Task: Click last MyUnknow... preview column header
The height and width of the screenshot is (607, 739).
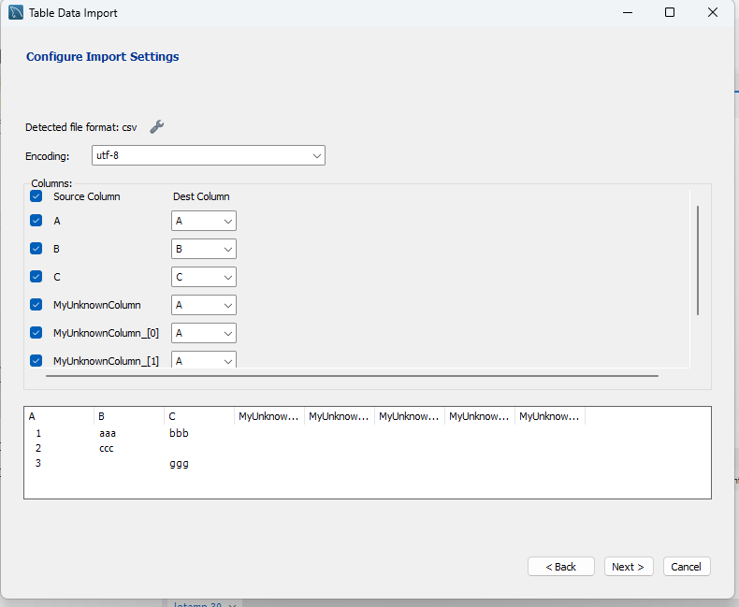Action: (549, 416)
